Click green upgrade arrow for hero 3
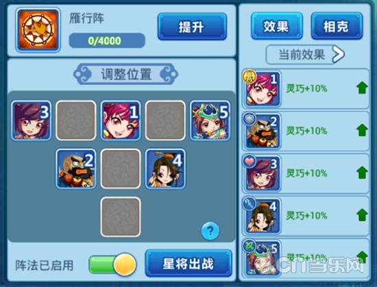The height and width of the screenshot is (287, 377). coord(362,173)
